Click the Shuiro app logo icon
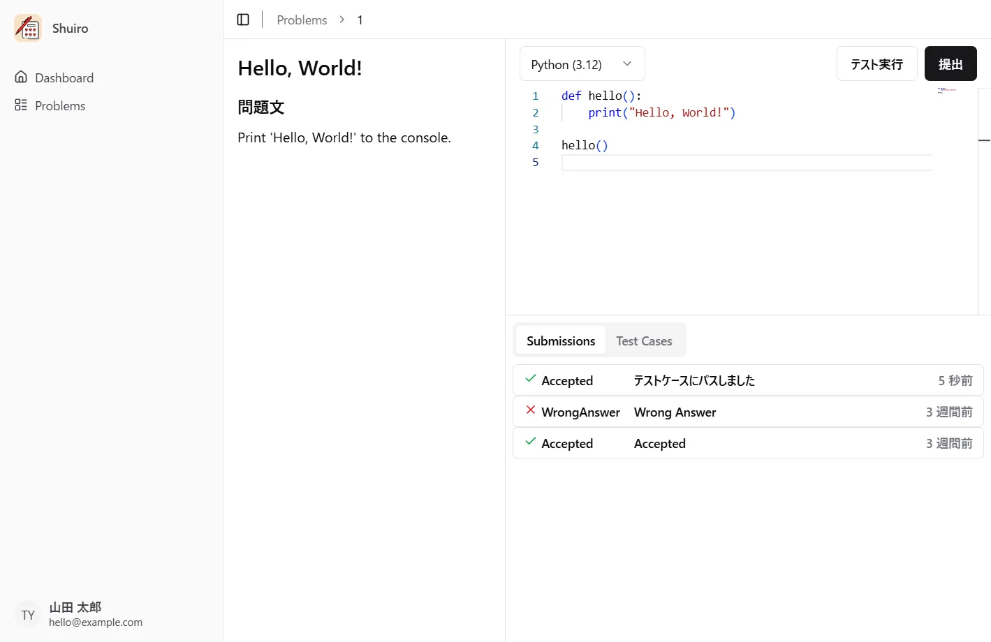The width and height of the screenshot is (991, 642). click(x=28, y=29)
